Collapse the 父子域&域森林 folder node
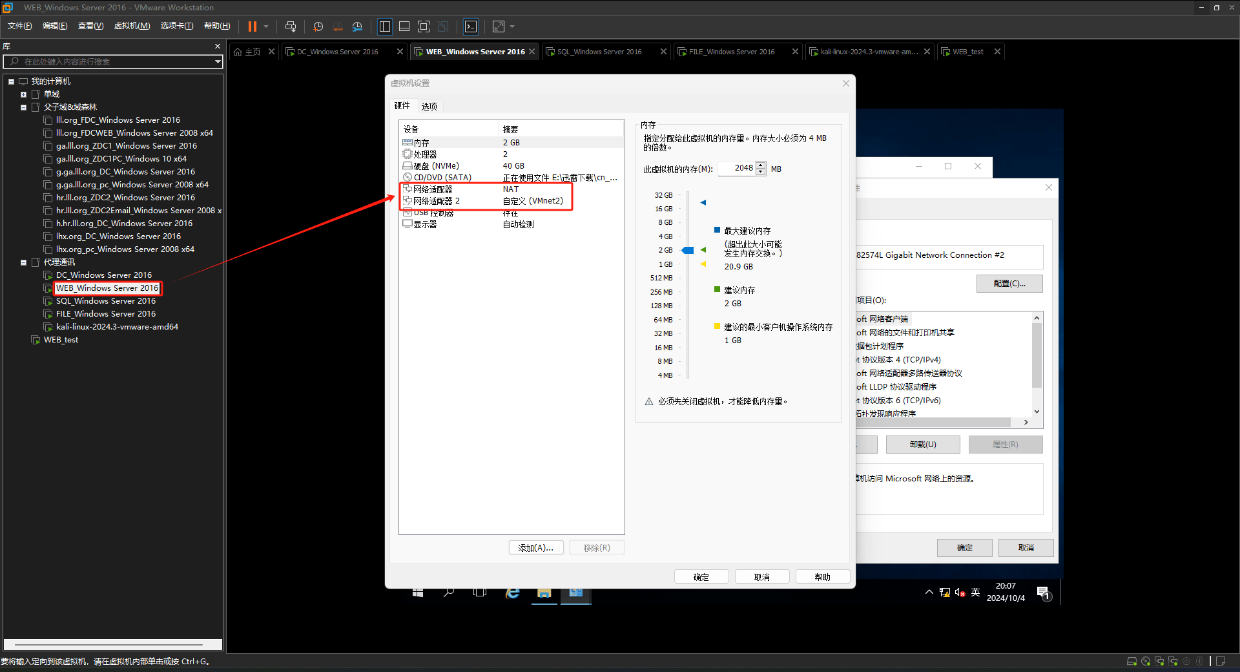This screenshot has width=1240, height=672. point(23,107)
